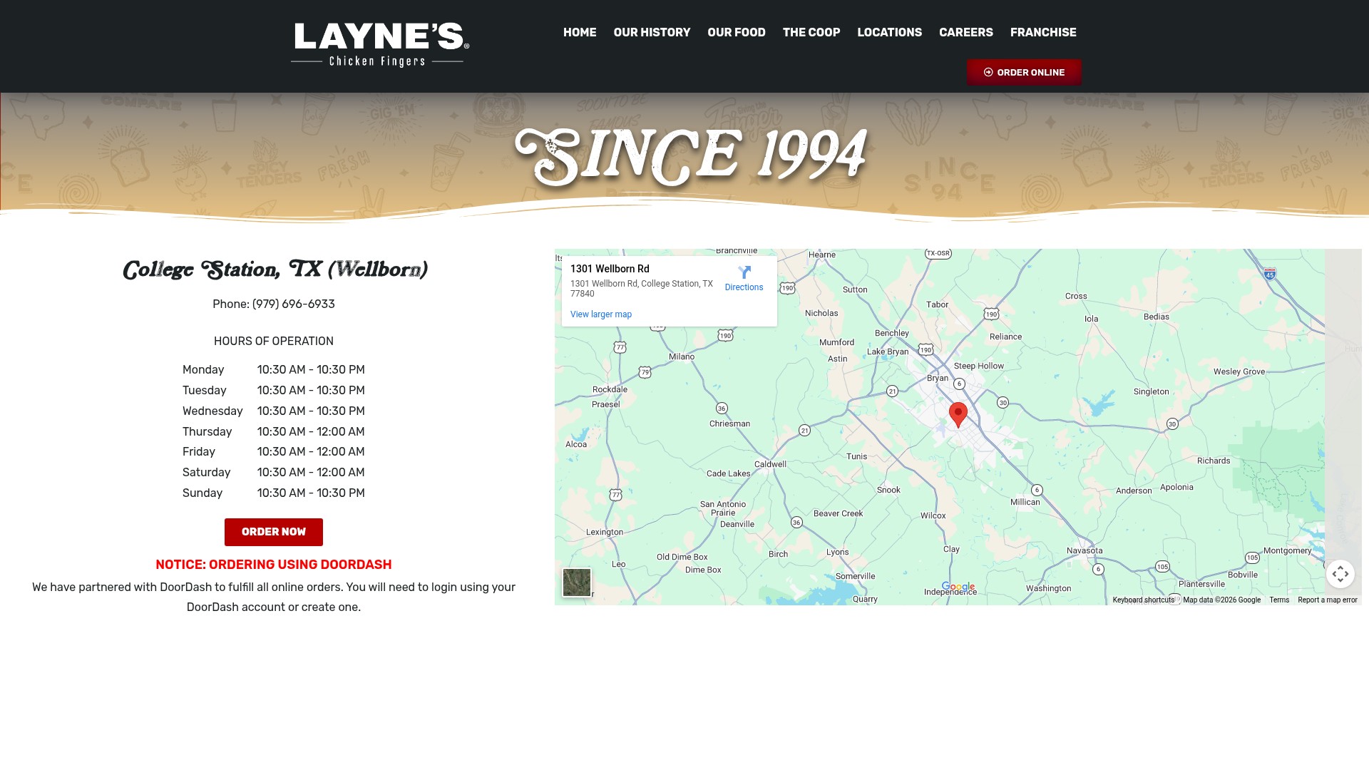Click the Navasota label on map
Screen dimensions: 1369x770
1085,550
